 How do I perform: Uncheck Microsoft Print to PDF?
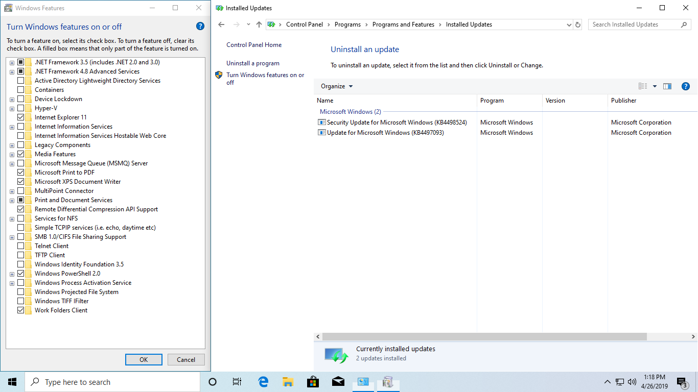point(21,173)
